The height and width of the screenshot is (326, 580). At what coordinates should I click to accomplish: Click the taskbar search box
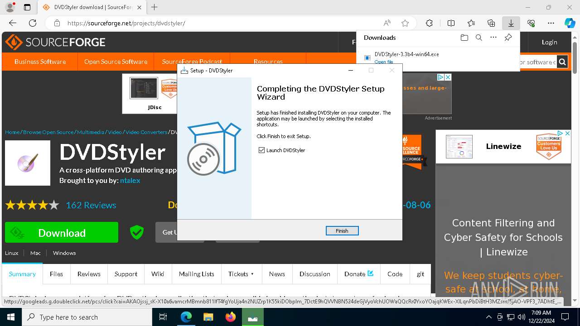(87, 317)
